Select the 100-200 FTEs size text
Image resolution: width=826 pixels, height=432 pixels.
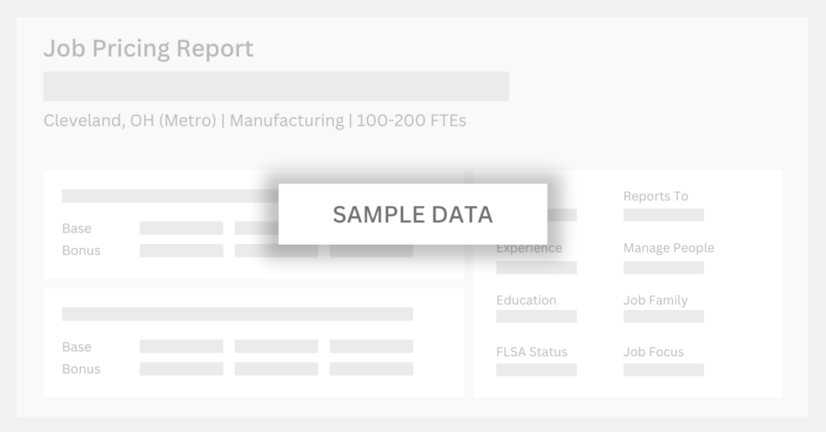411,121
